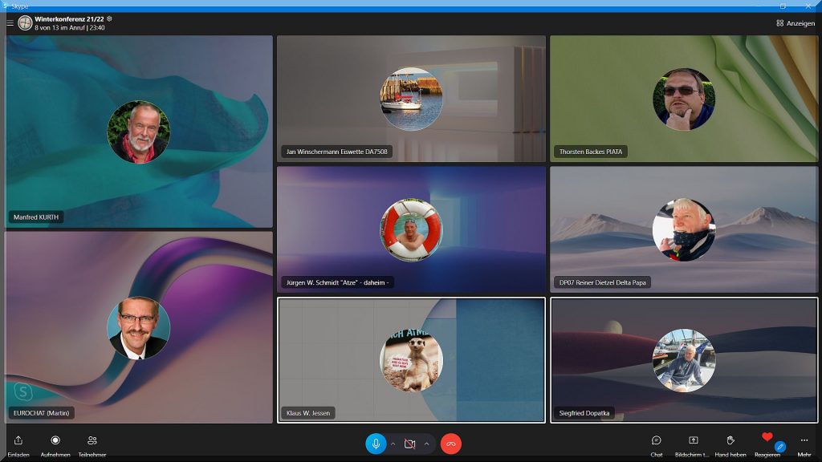Toggle the video camera on
The image size is (822, 462).
pyautogui.click(x=409, y=444)
